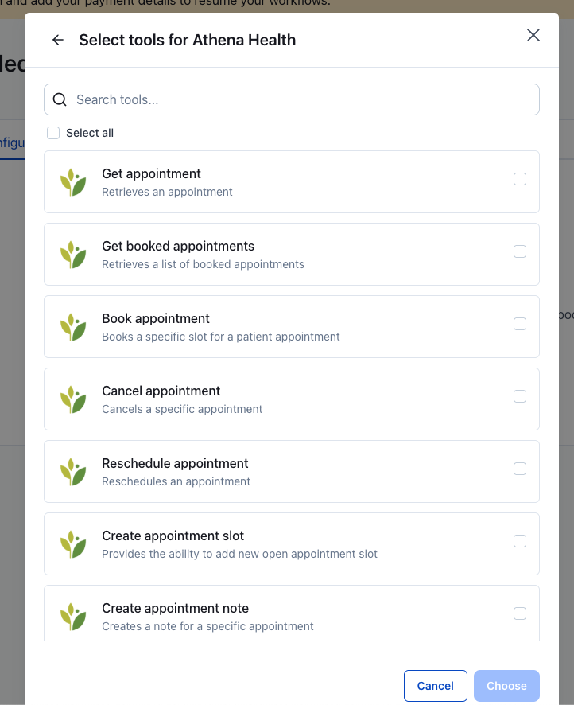Close the Select tools dialog
Viewport: 574px width, 705px height.
point(533,35)
